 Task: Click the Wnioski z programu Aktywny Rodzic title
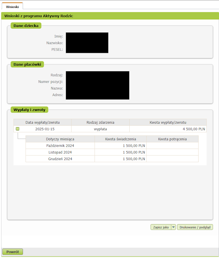pos(39,16)
